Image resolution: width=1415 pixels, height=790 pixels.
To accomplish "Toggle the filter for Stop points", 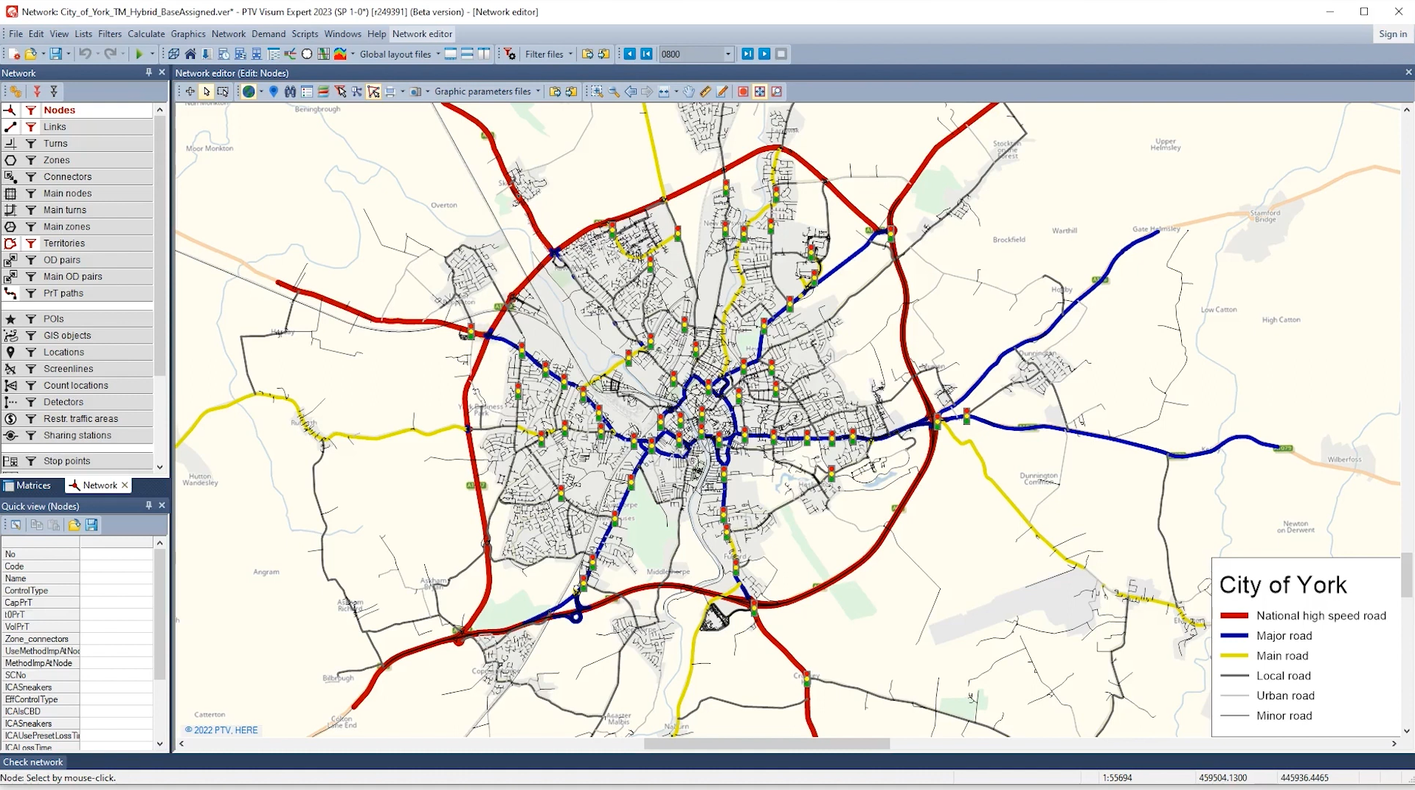I will pyautogui.click(x=31, y=461).
